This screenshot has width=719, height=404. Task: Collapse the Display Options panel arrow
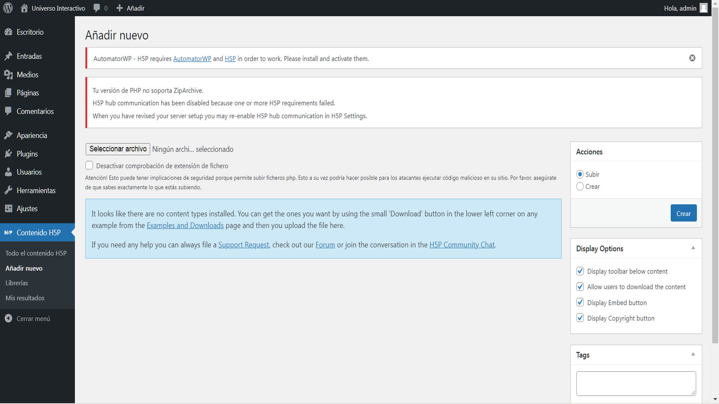693,248
